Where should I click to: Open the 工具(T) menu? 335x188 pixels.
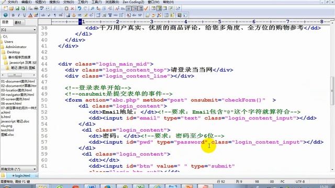pos(96,2)
